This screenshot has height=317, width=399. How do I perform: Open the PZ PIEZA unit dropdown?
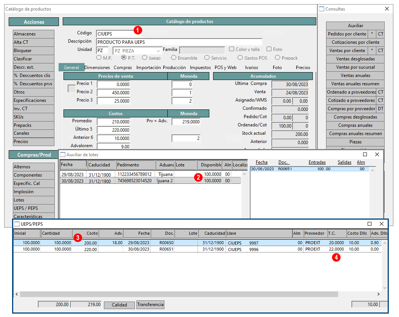point(158,51)
